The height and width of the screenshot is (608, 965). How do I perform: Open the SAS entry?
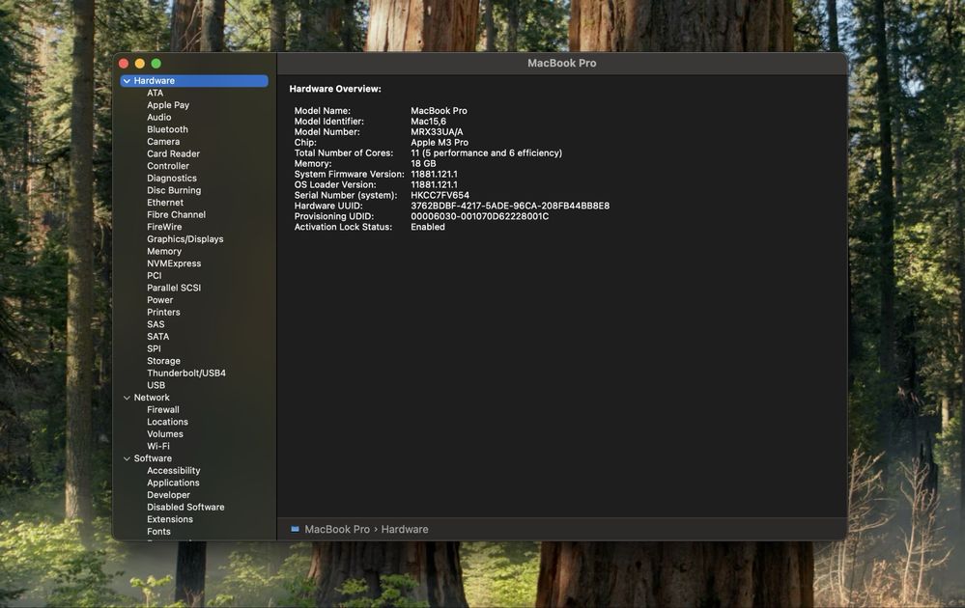[156, 324]
